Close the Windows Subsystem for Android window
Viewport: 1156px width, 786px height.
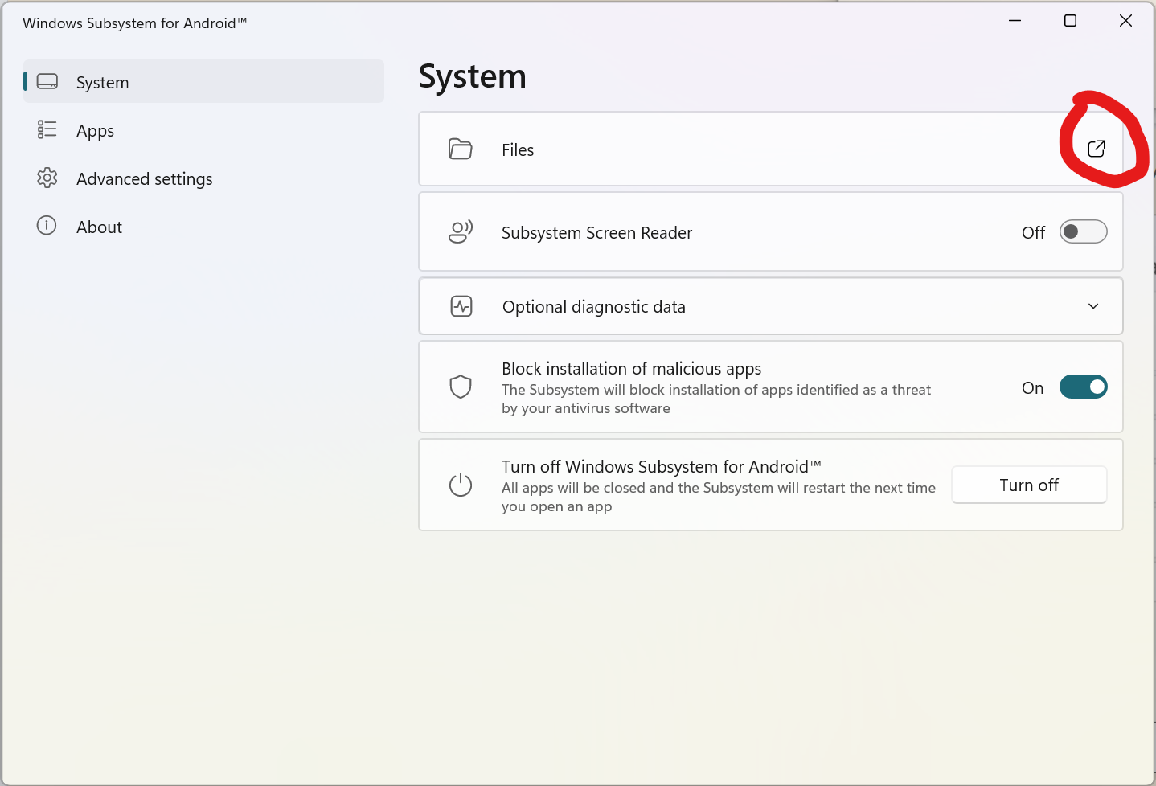(x=1125, y=21)
